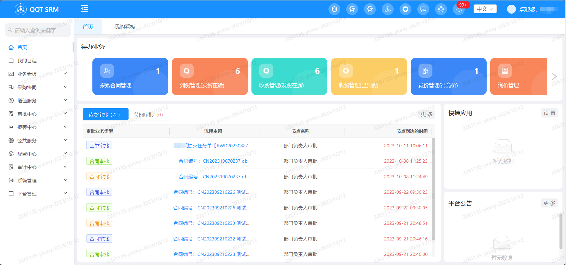Click the gear icon for 配置中心
Viewport: 566px width, 265px height.
[x=11, y=154]
